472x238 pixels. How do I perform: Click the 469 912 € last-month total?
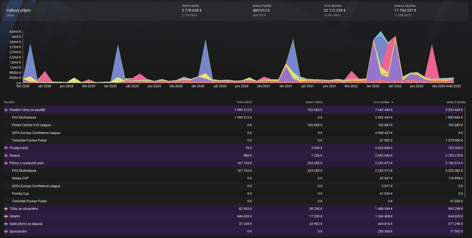pyautogui.click(x=261, y=10)
